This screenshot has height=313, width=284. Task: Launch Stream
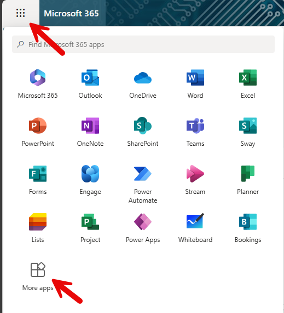[x=195, y=174]
